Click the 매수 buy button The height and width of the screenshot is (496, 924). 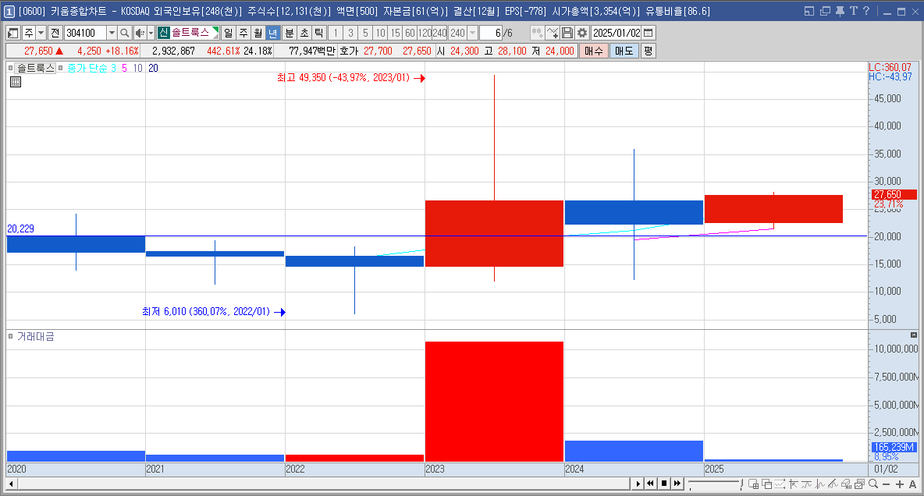pyautogui.click(x=593, y=51)
